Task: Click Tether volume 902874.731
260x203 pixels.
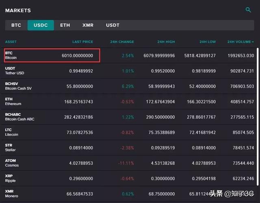Action: pyautogui.click(x=242, y=71)
